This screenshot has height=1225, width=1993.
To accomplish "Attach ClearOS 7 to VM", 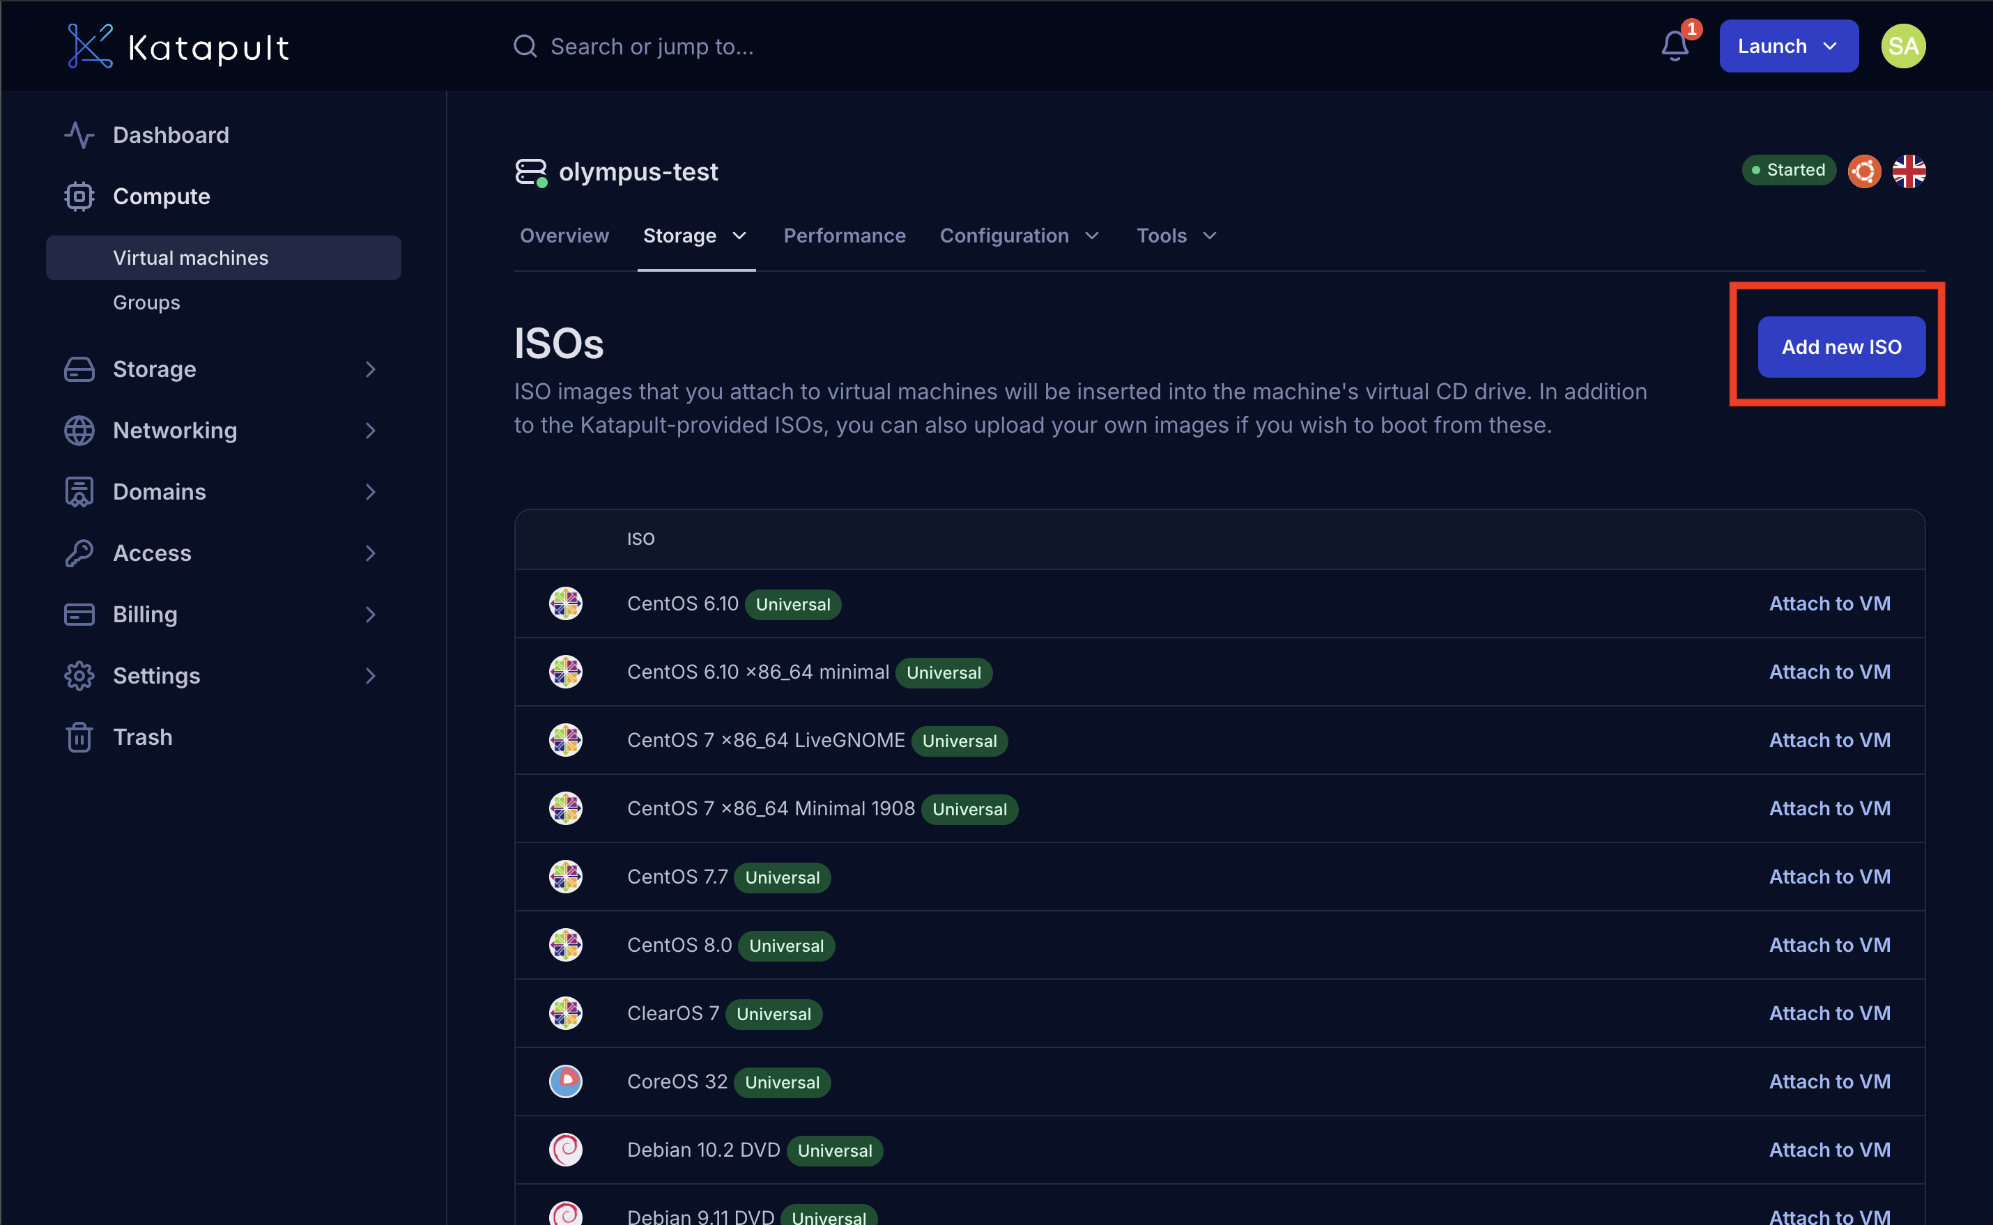I will [x=1829, y=1014].
